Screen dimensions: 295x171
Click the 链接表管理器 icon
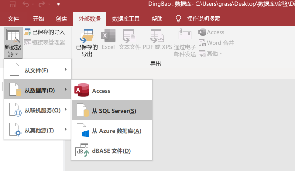27,42
